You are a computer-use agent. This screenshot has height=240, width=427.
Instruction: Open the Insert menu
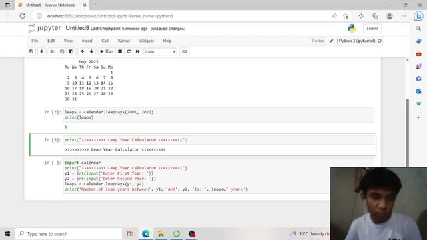87,41
